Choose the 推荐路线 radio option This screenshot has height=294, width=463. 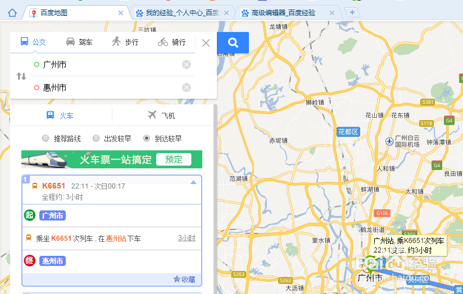click(x=46, y=138)
